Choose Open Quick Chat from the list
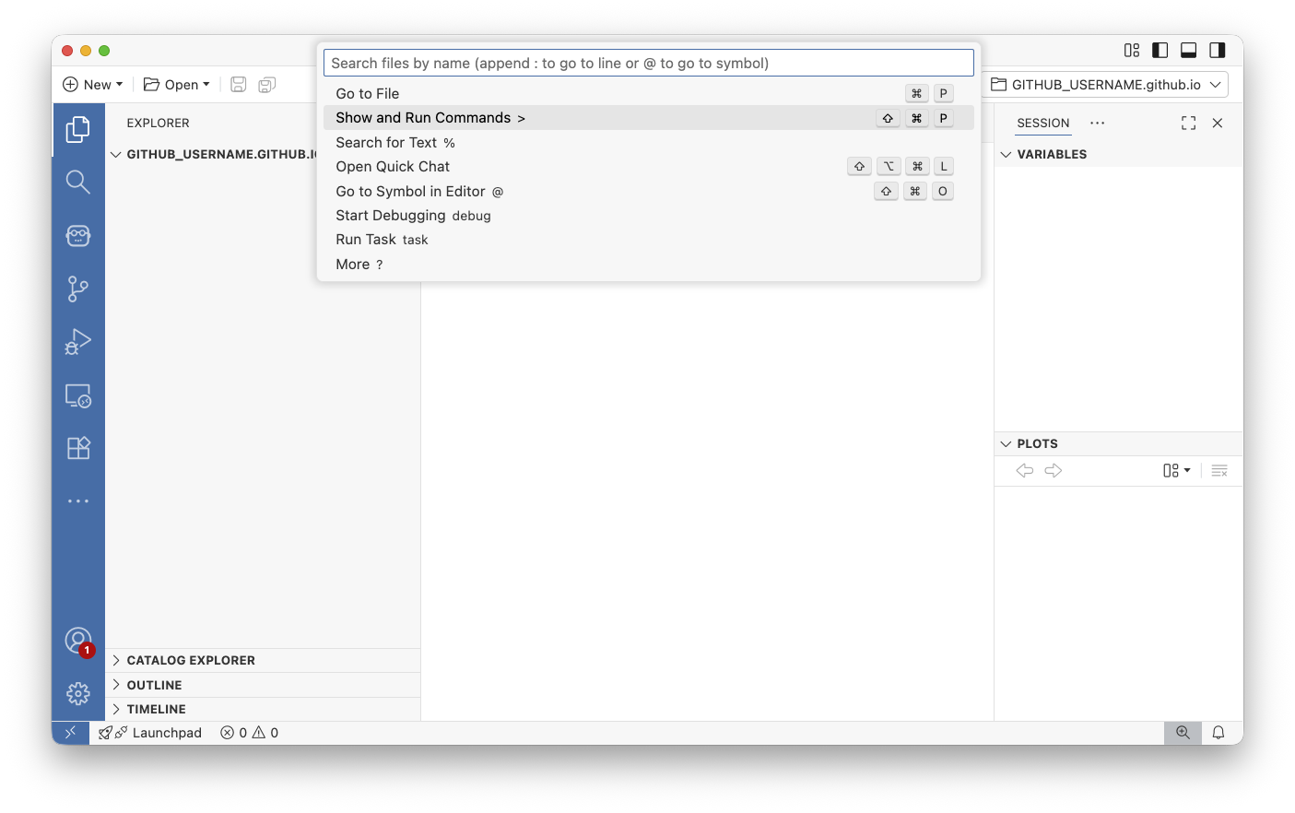Viewport: 1295px width, 813px height. tap(393, 167)
